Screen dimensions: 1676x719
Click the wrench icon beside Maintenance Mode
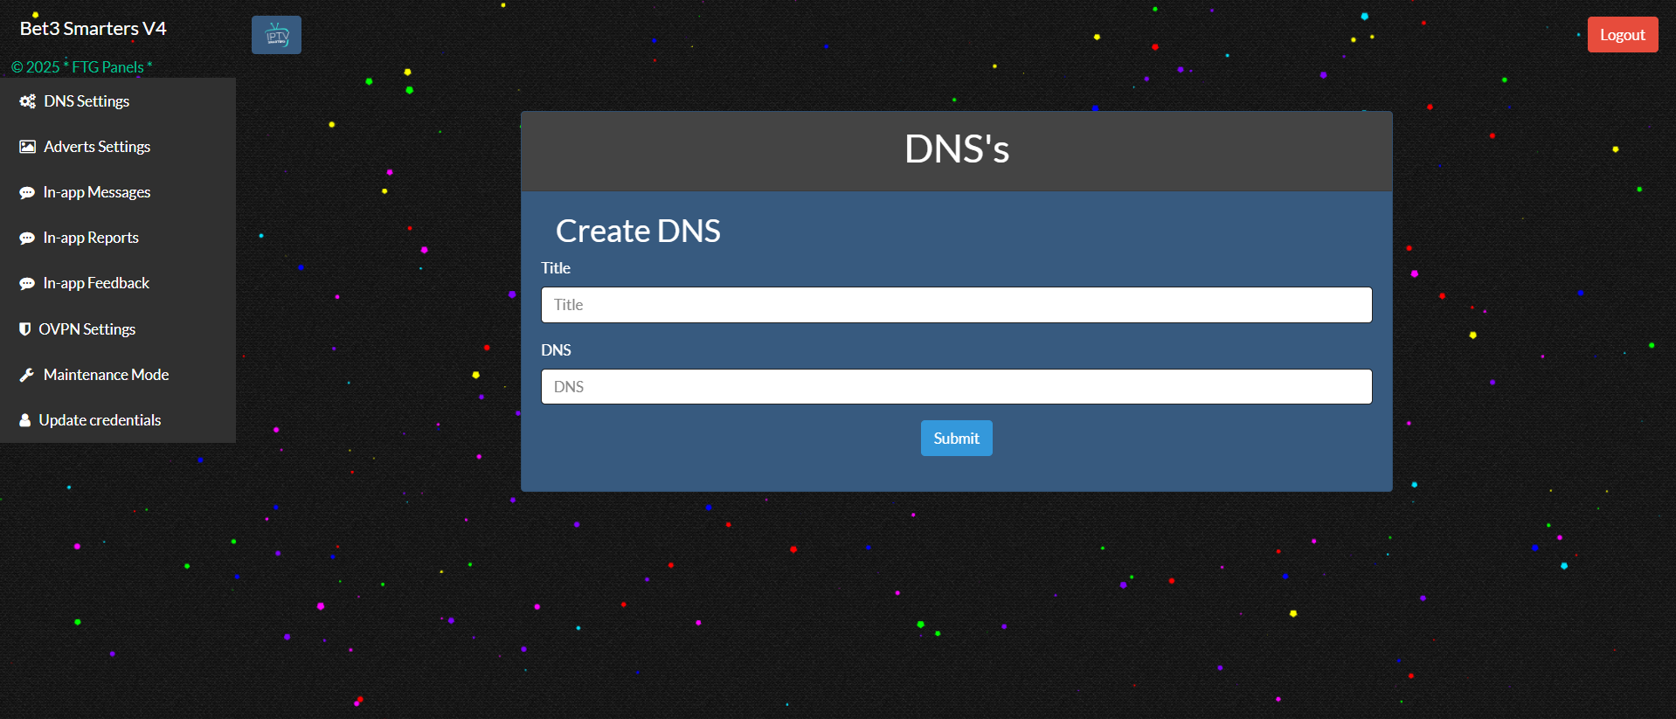pos(27,375)
